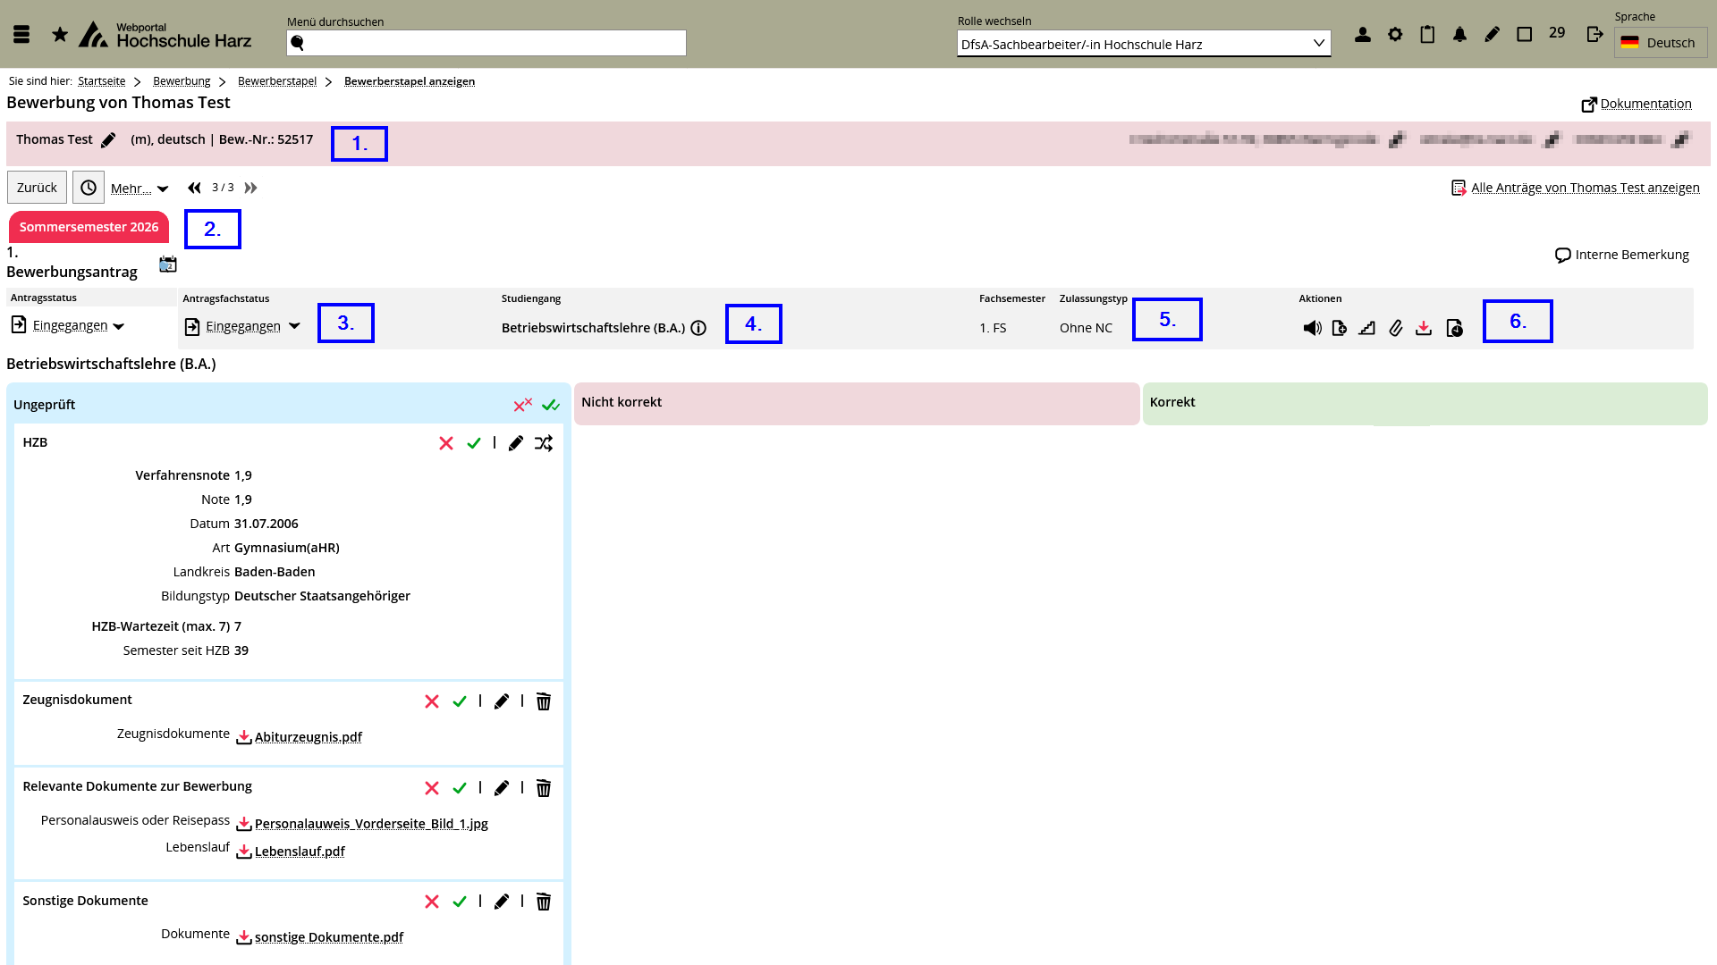The width and height of the screenshot is (1717, 965).
Task: Open the Abiturzeugnis.pdf link
Action: point(308,737)
